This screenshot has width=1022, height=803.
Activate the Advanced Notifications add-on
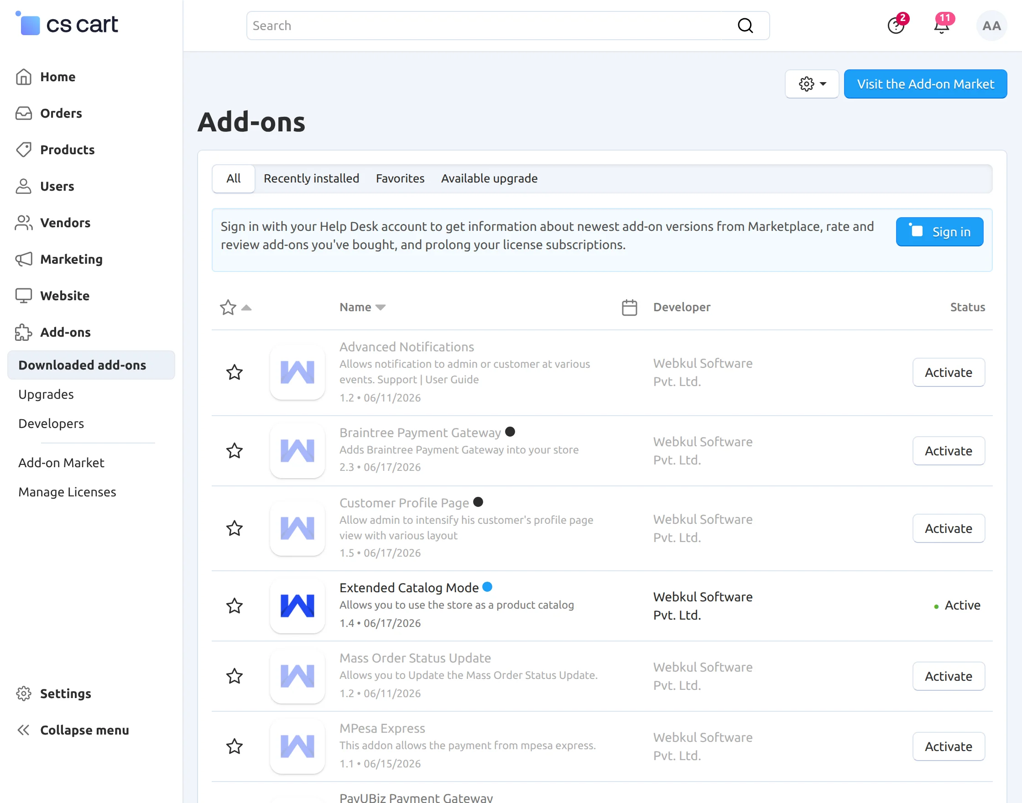[949, 372]
